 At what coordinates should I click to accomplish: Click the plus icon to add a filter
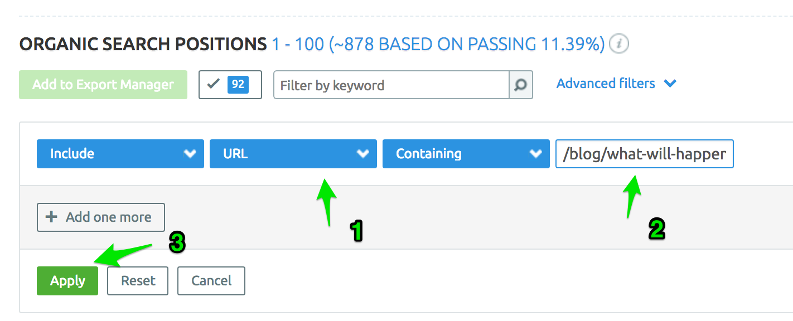[x=51, y=217]
